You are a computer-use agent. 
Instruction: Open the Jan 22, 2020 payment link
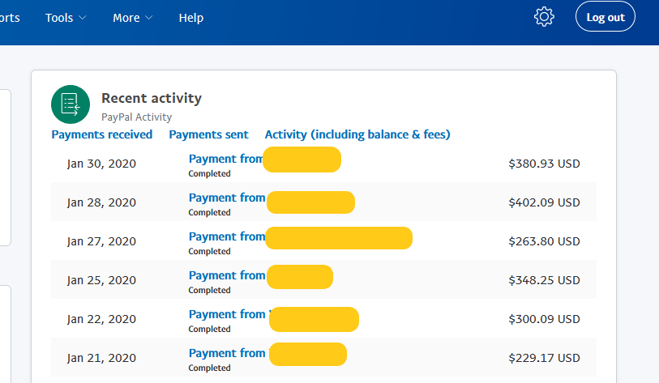pyautogui.click(x=226, y=315)
